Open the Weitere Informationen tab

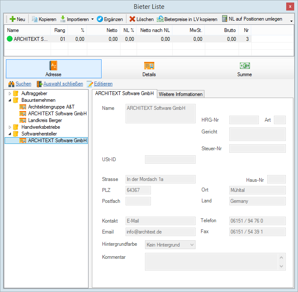pyautogui.click(x=180, y=94)
